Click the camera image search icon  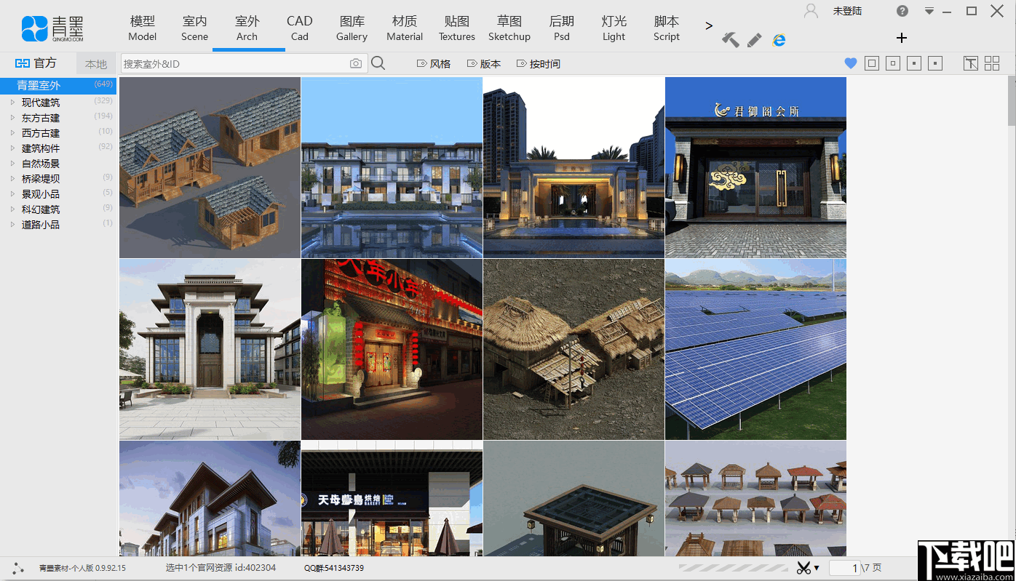(x=355, y=64)
